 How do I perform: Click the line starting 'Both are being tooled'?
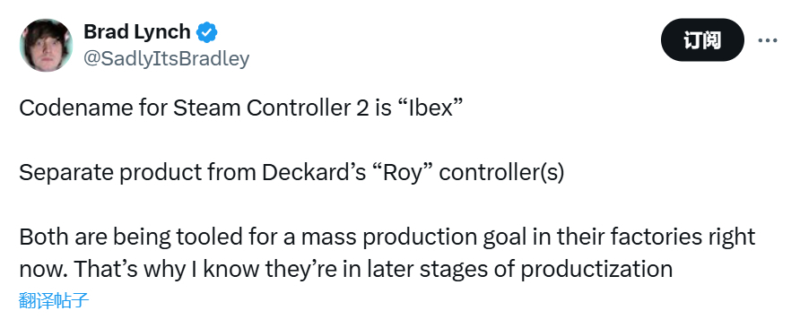[387, 237]
